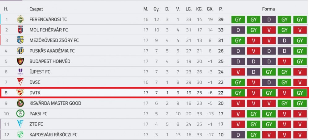Click the Budapest Honvéd crest

pos(20,61)
